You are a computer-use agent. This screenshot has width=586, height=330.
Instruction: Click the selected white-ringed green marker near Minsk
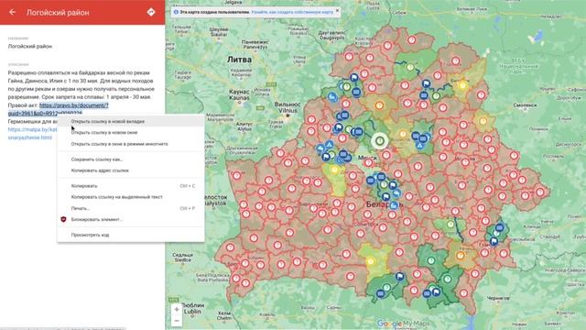(380, 141)
